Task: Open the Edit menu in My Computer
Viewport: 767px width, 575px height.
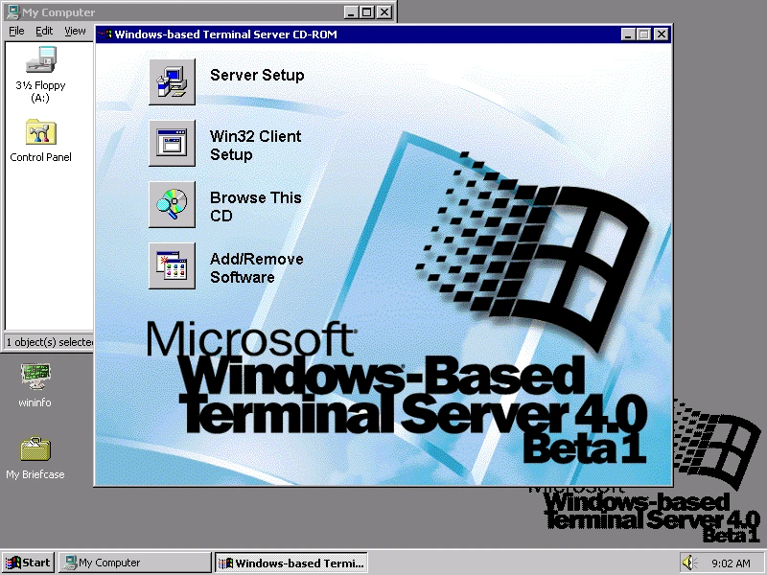Action: 44,31
